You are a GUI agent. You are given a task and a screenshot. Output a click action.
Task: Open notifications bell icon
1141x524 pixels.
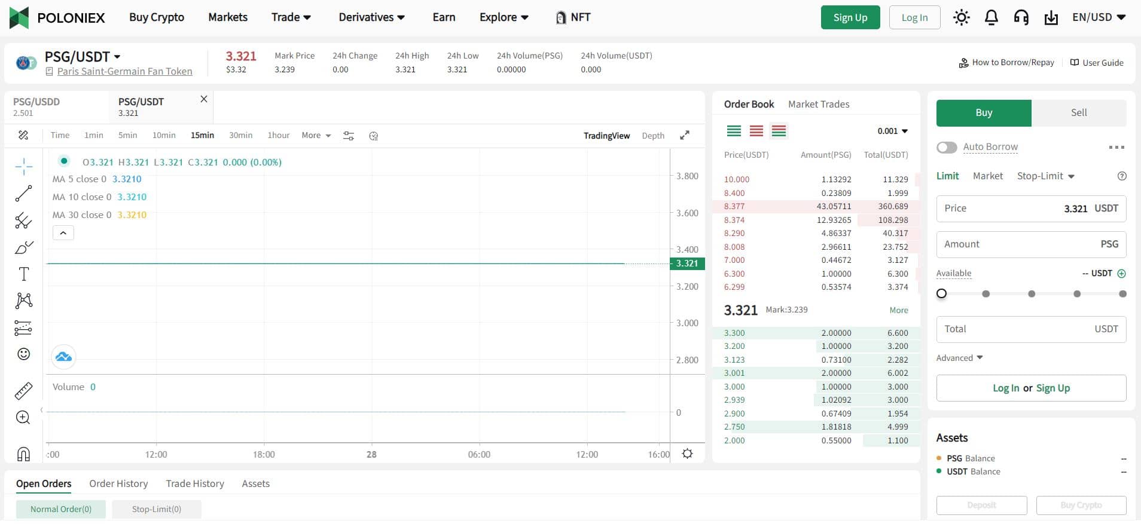(991, 17)
